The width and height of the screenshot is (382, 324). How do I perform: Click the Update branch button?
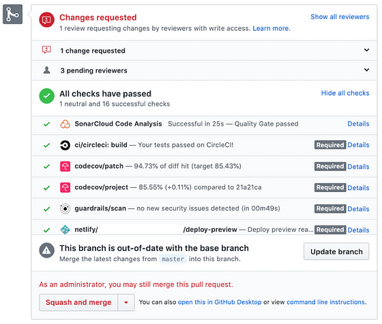point(336,252)
